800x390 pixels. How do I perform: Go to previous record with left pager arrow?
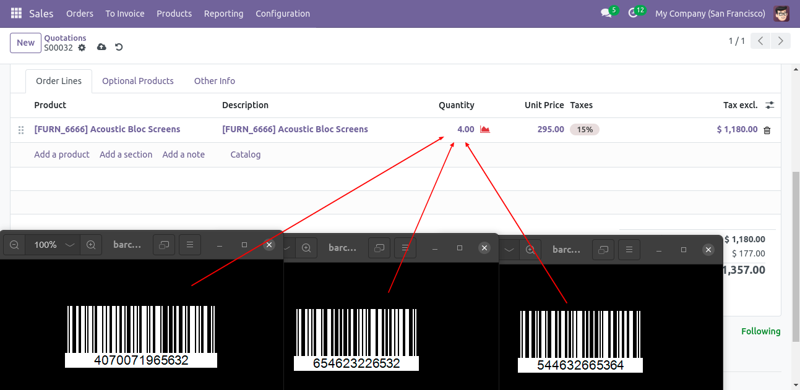[x=760, y=41]
